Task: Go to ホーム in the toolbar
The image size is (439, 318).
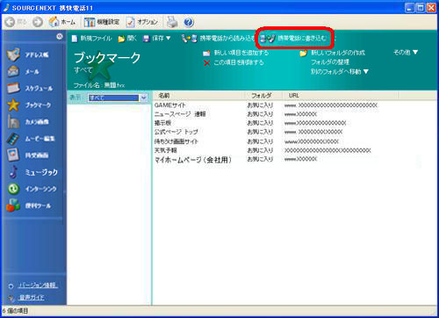Action: 61,22
